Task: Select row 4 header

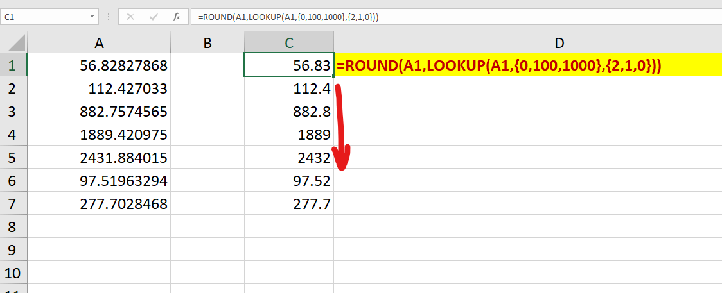Action: pyautogui.click(x=13, y=133)
